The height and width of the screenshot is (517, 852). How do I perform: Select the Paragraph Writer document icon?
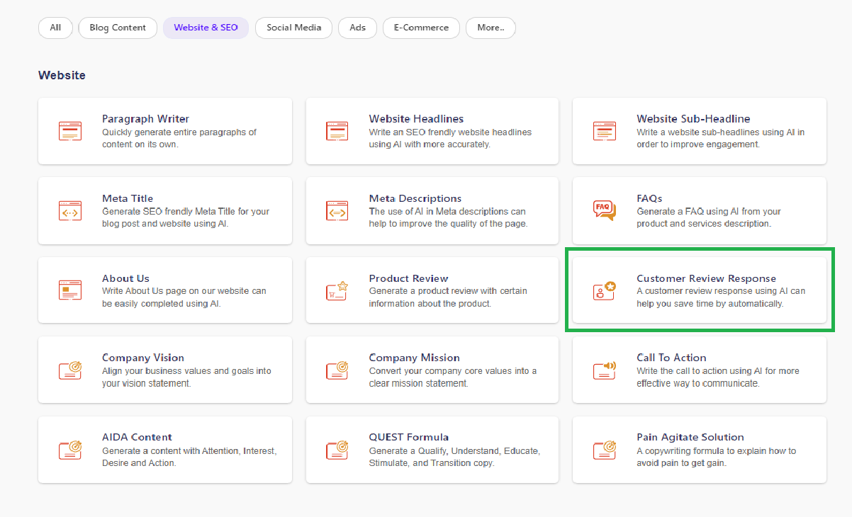tap(70, 131)
